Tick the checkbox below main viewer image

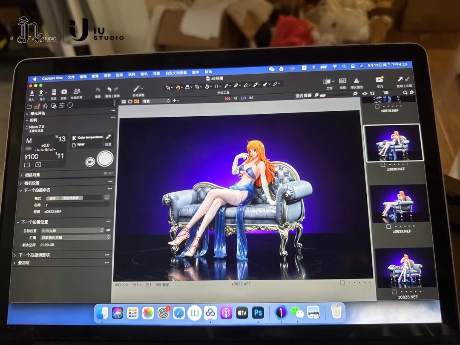[342, 283]
